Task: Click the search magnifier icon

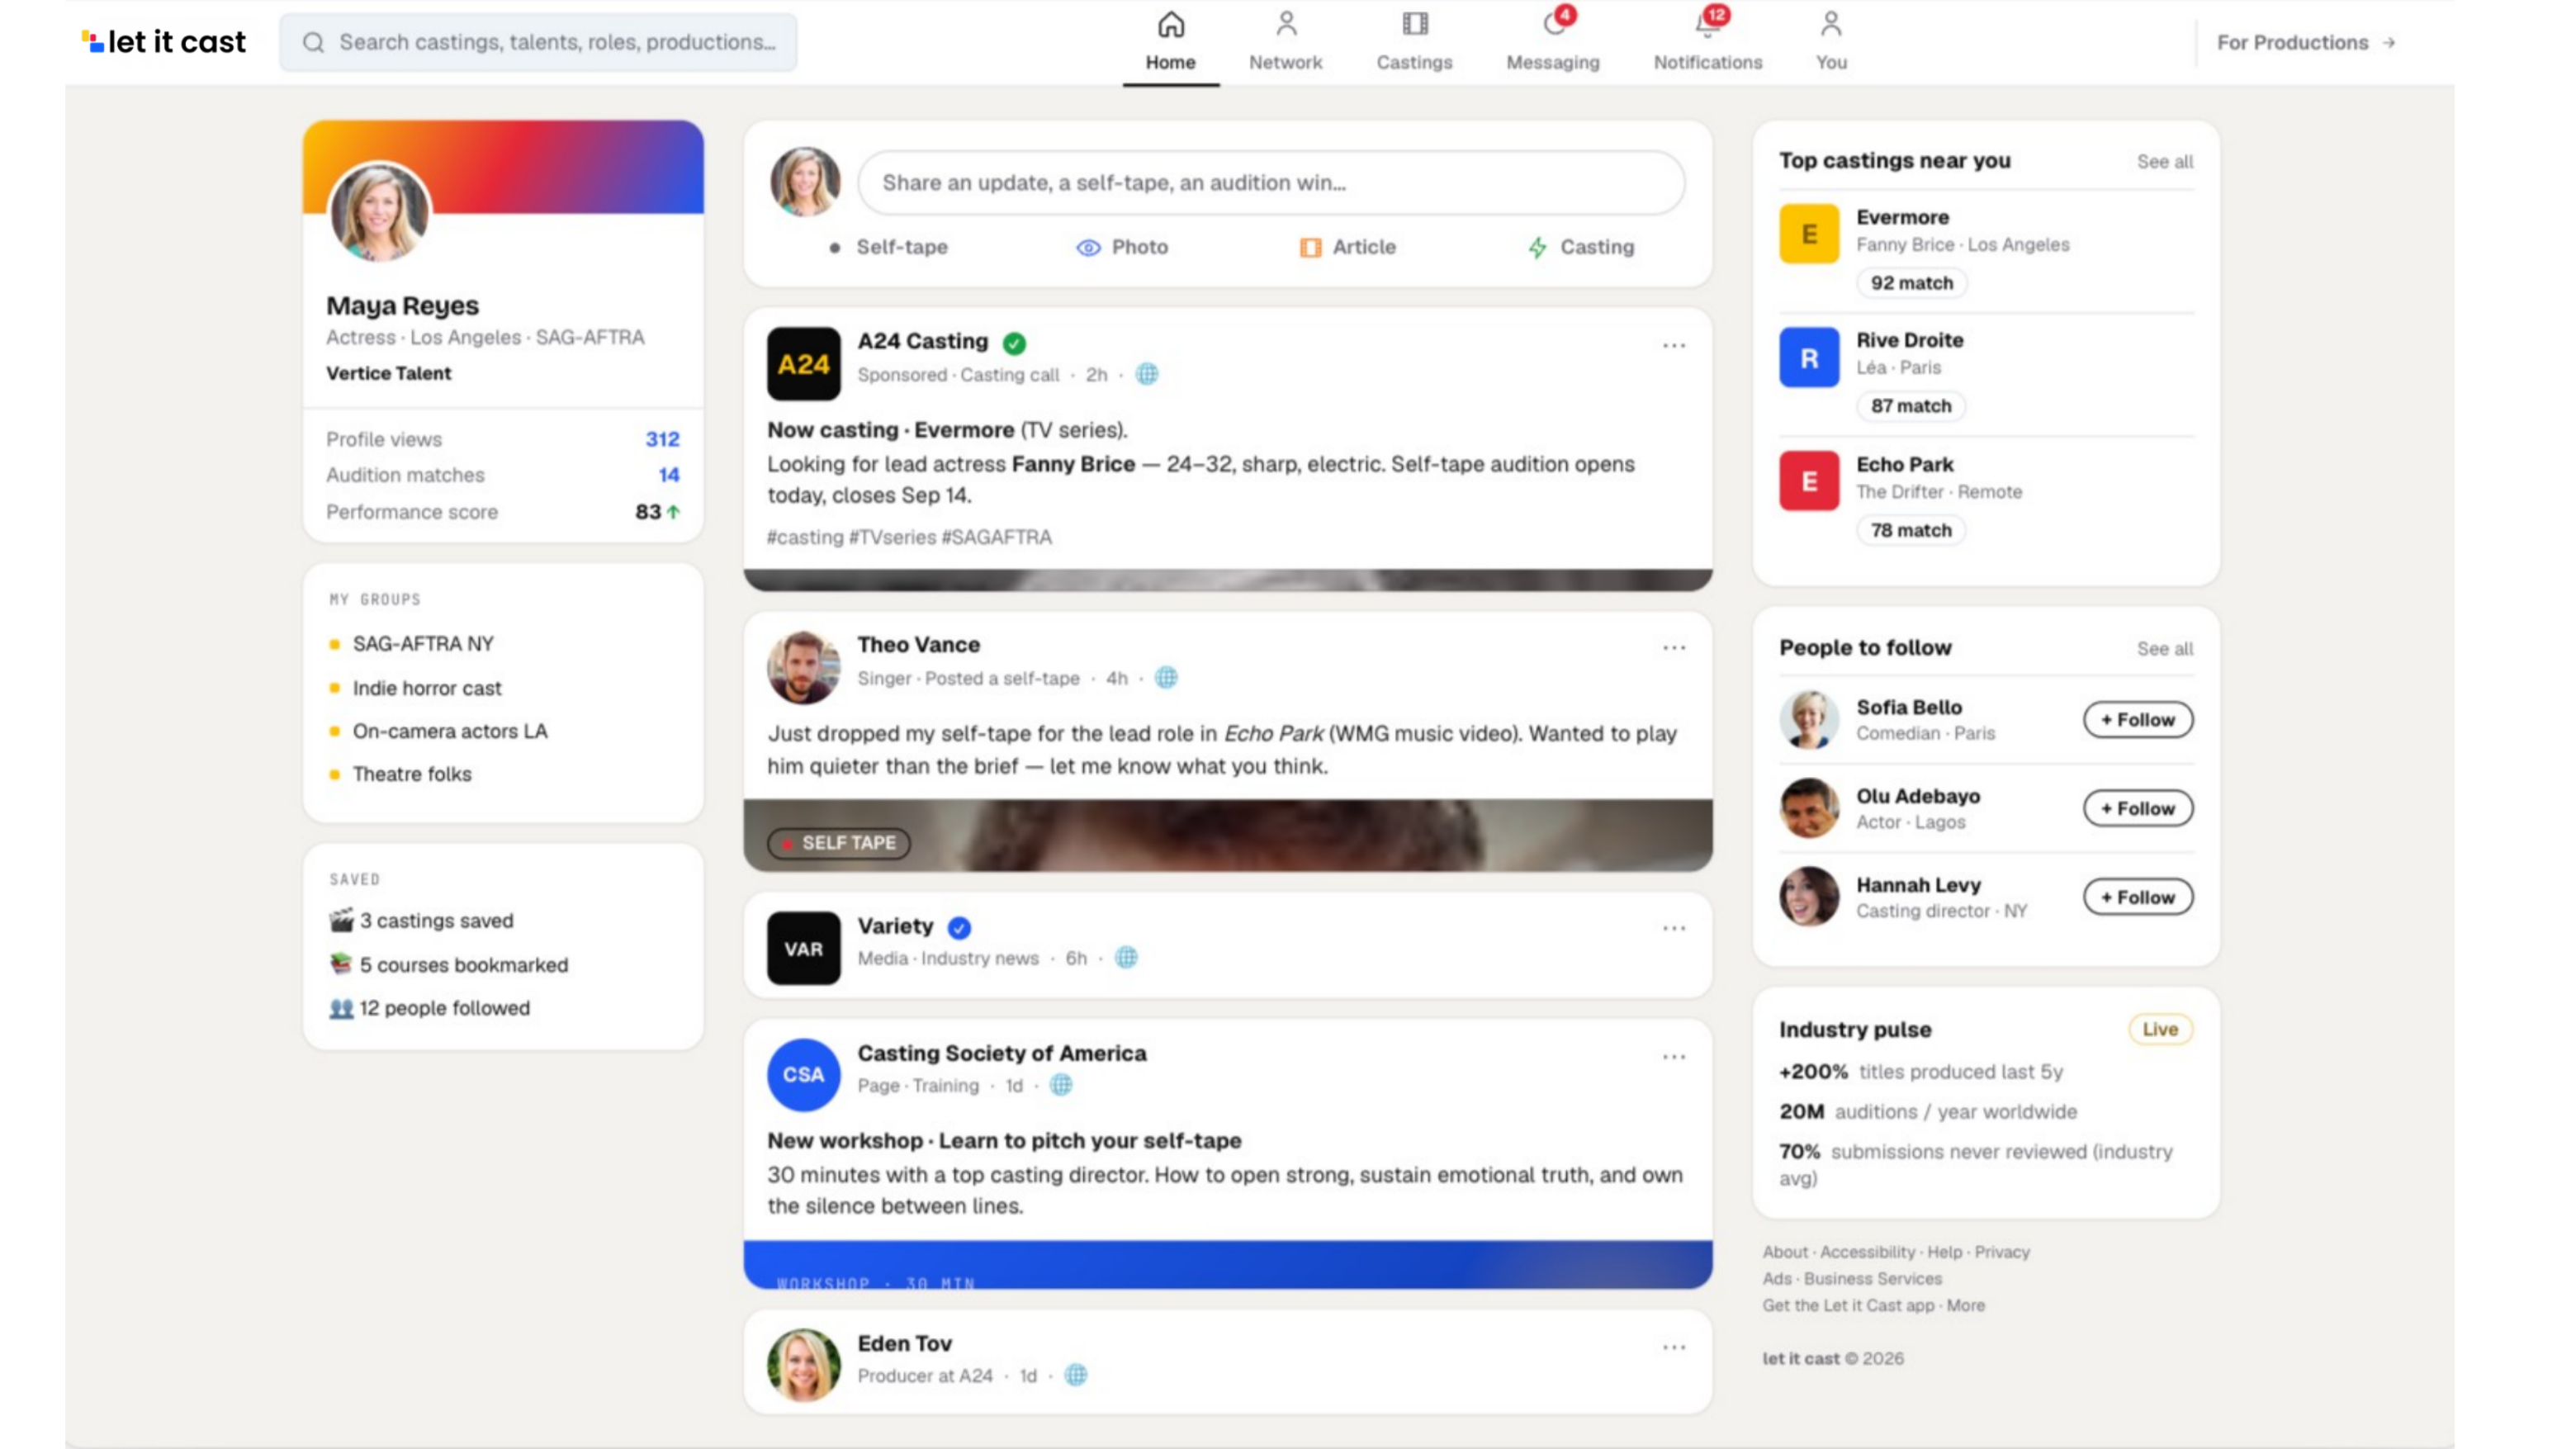Action: tap(313, 42)
